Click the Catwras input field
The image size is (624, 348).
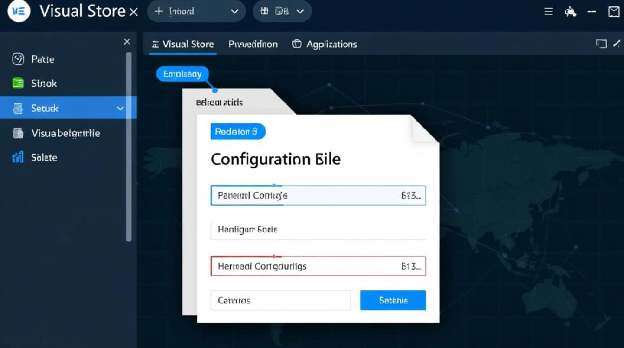[x=280, y=300]
